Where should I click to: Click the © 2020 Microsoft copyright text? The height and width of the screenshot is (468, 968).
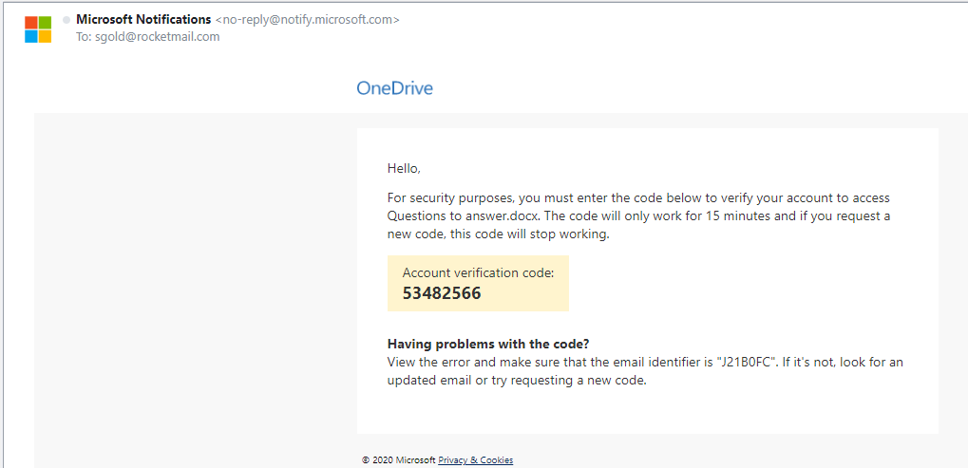coord(399,460)
